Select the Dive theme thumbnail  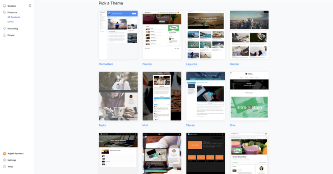pyautogui.click(x=250, y=96)
